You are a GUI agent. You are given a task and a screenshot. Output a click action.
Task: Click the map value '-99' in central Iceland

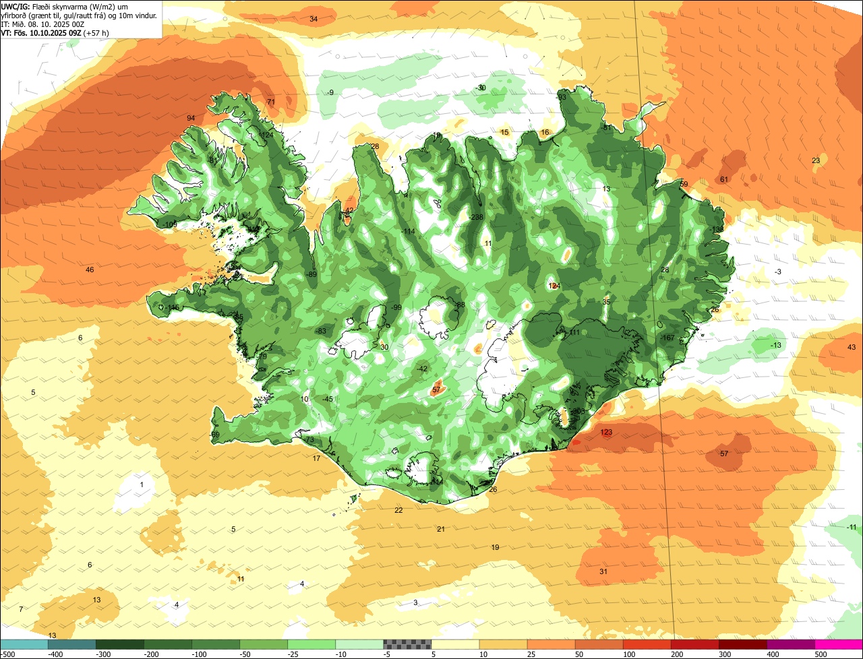(396, 308)
